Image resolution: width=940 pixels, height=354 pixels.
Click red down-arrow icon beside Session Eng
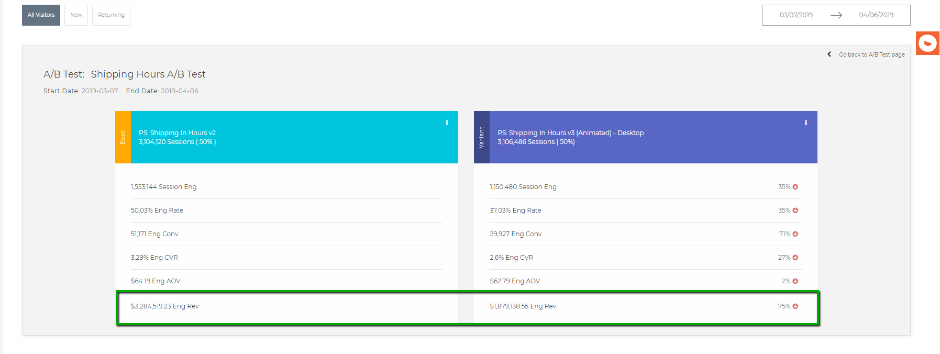[795, 187]
